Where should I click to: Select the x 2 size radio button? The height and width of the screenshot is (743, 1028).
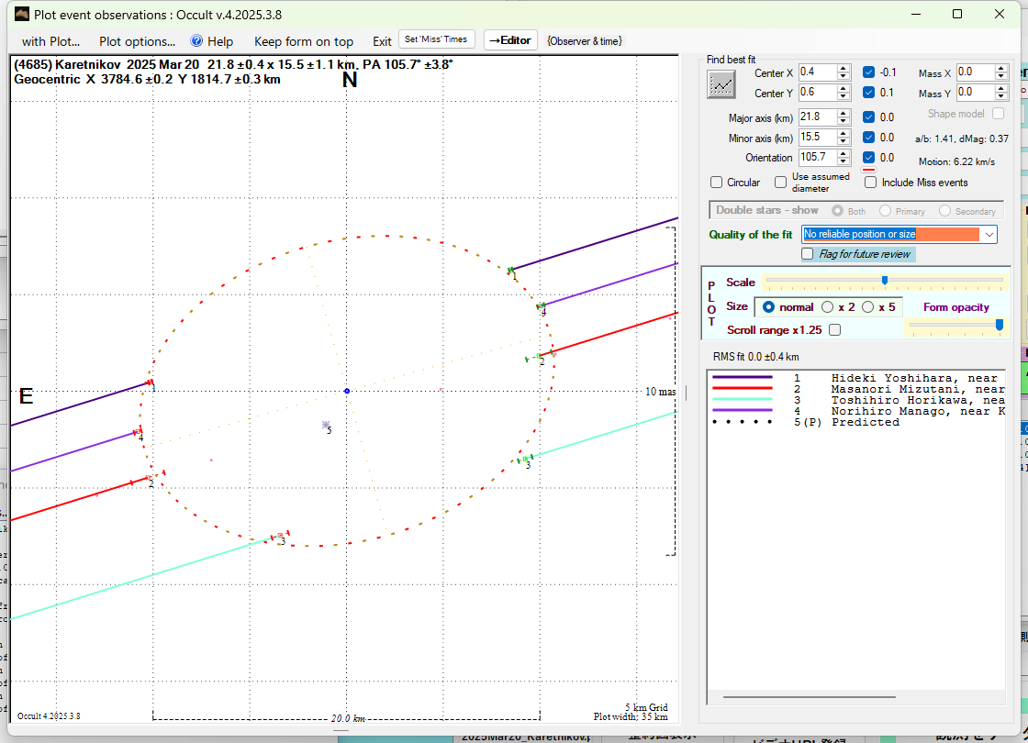point(827,307)
